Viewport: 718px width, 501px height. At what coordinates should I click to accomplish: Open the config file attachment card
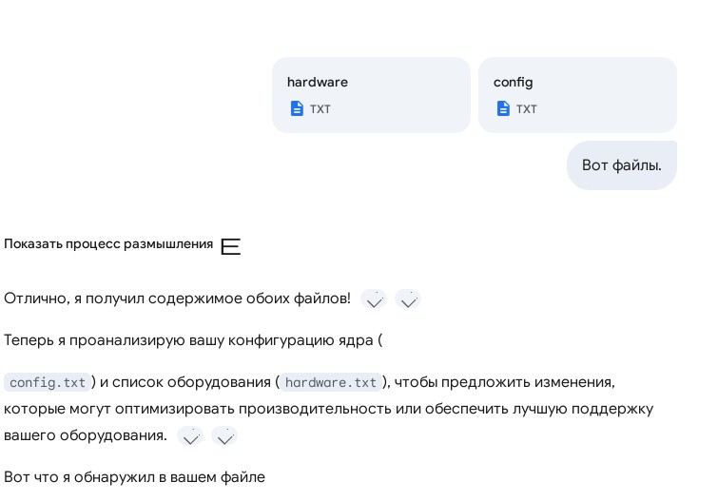click(x=577, y=95)
